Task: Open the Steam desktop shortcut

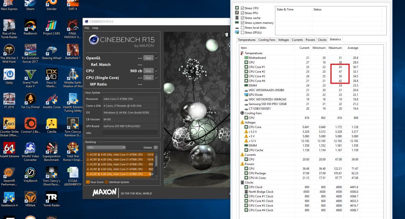Action: pos(30,5)
